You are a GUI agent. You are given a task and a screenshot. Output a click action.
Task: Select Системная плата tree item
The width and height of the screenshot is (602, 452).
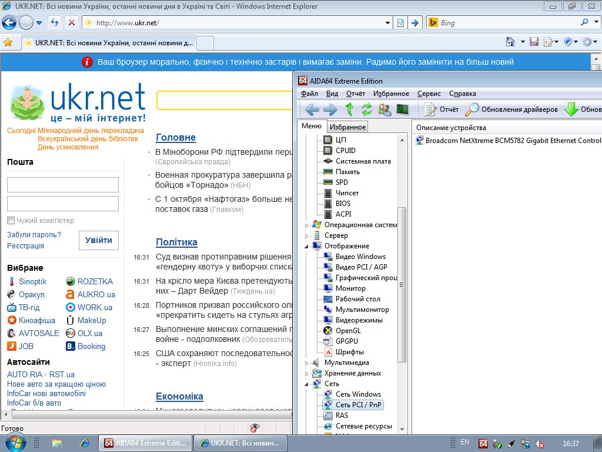pos(363,161)
